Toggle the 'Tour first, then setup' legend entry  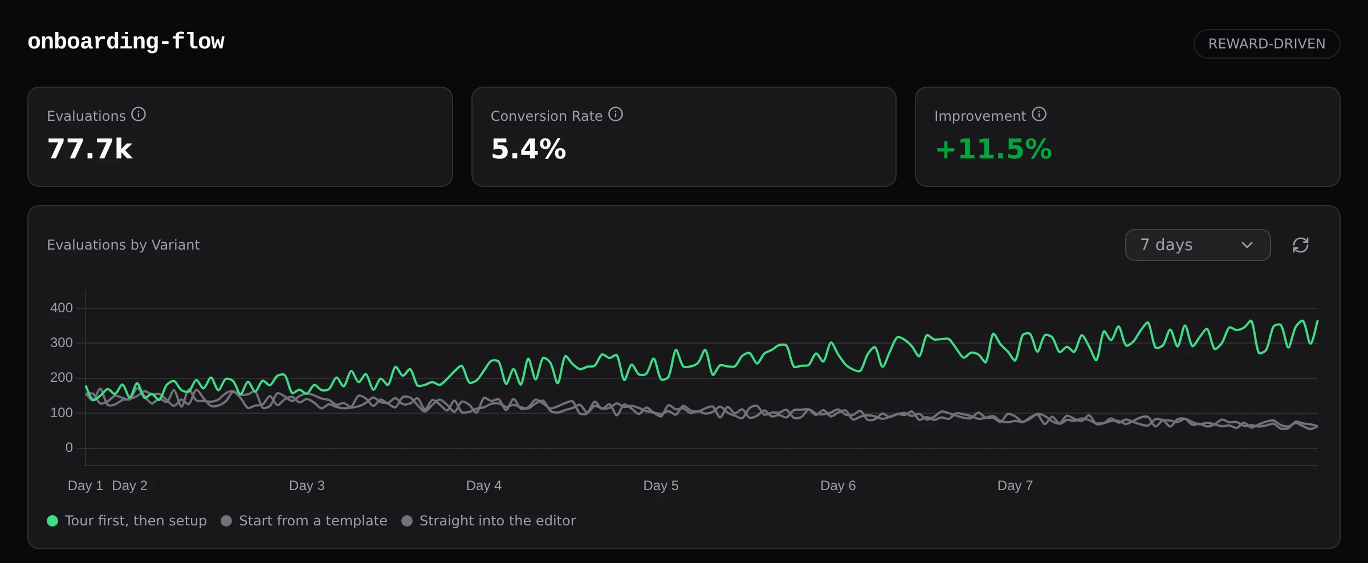pos(127,521)
